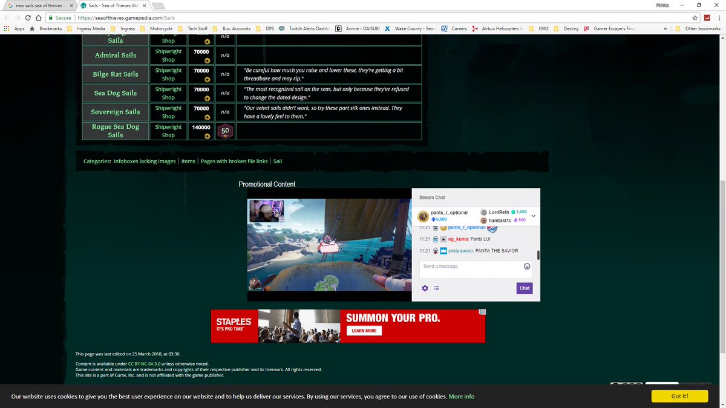Click the stream video thumbnail

click(x=330, y=246)
